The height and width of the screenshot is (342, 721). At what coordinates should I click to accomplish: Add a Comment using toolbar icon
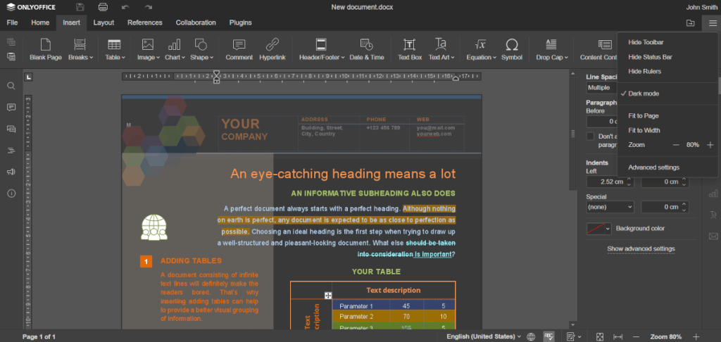239,48
